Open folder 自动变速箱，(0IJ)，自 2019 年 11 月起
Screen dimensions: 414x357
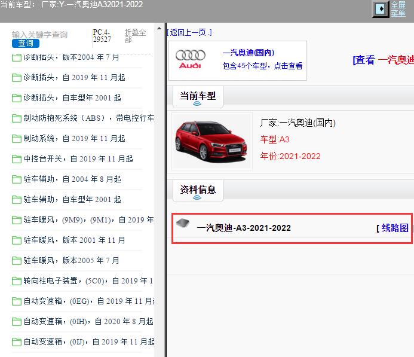pos(88,342)
